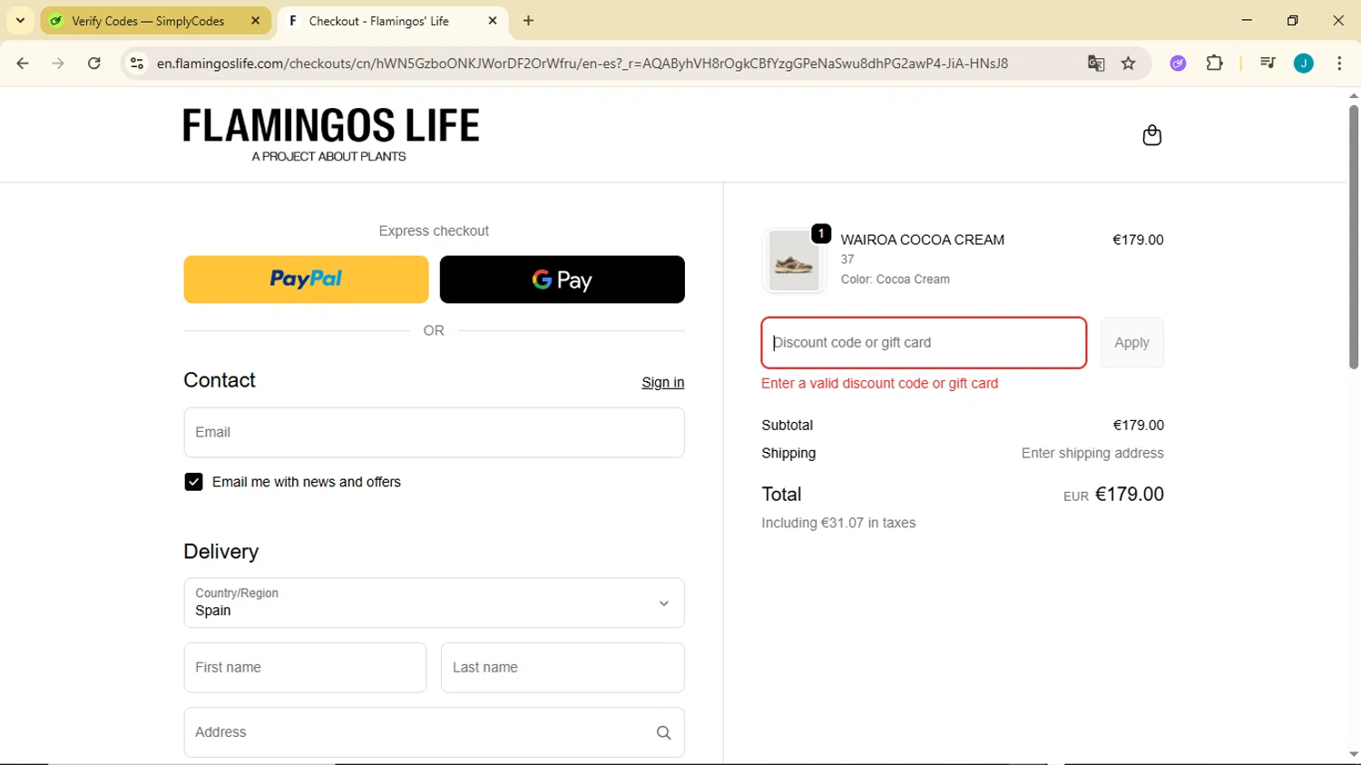
Task: Click the Apply discount button
Action: click(x=1131, y=343)
